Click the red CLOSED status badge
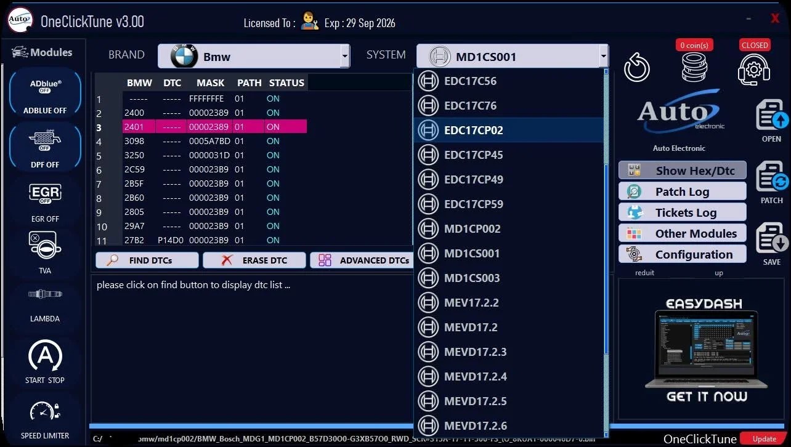 pos(755,45)
